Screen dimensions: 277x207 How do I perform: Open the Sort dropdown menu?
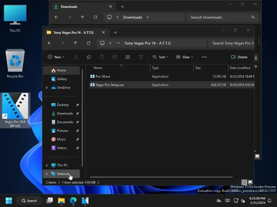pyautogui.click(x=161, y=57)
